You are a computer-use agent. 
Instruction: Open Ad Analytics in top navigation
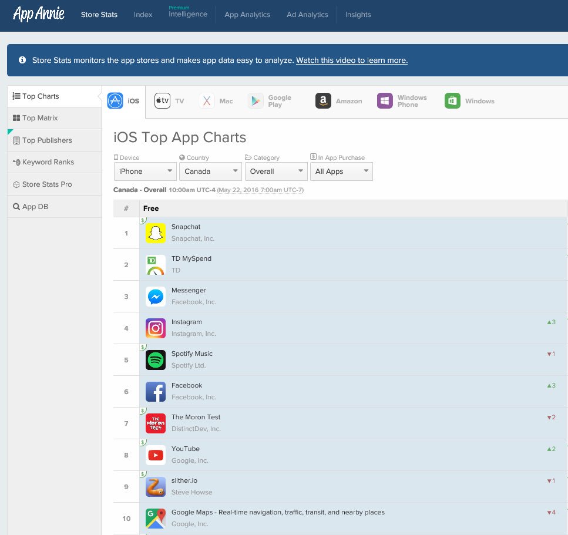point(307,15)
